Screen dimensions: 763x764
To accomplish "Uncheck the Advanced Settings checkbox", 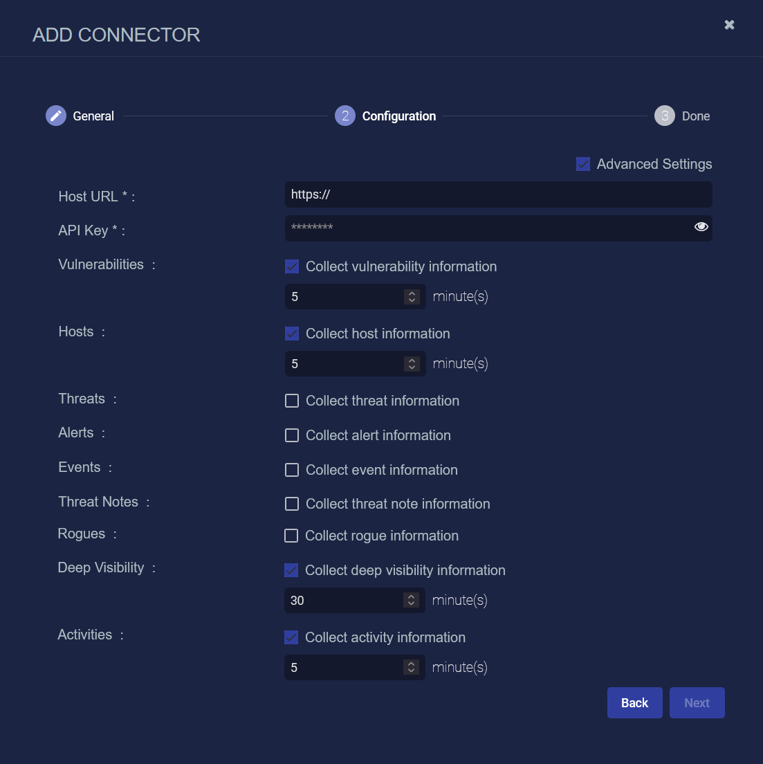I will coord(583,164).
